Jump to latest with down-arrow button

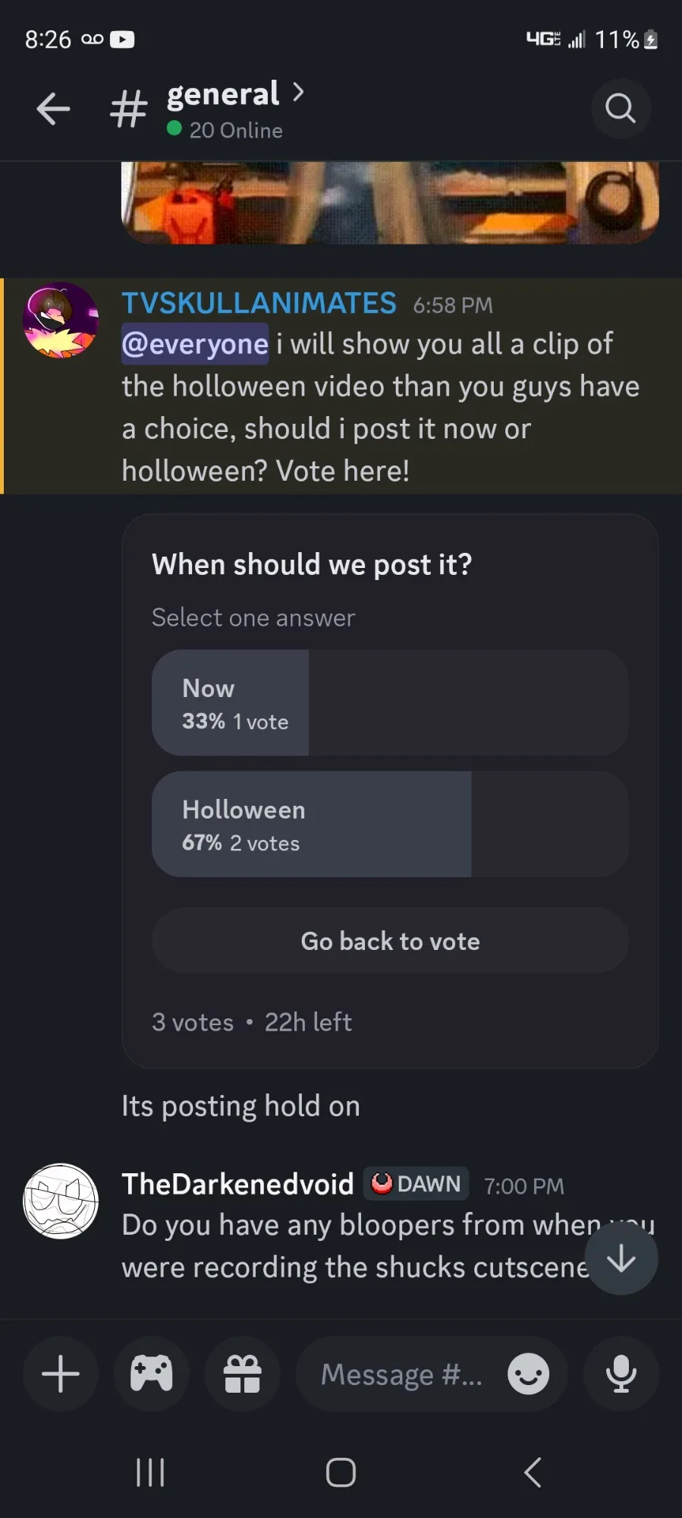coord(621,1258)
